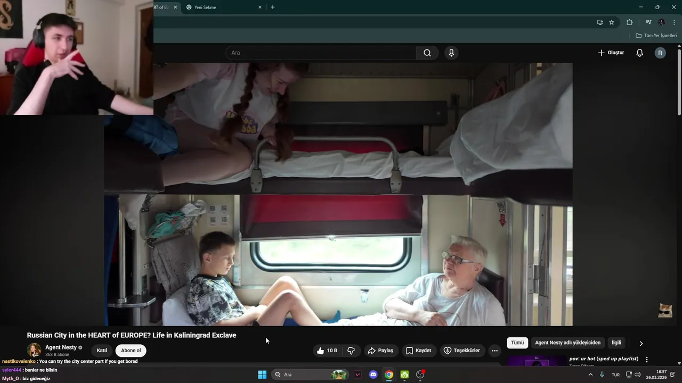Viewport: 682px width, 383px height.
Task: Click chat username Myth_0
Action: 11,379
